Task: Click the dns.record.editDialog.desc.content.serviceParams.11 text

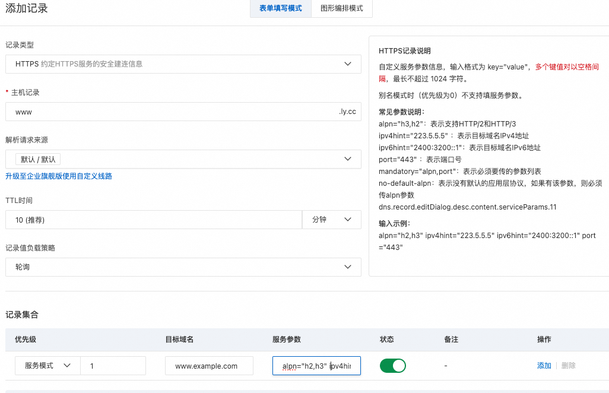Action: pyautogui.click(x=468, y=207)
